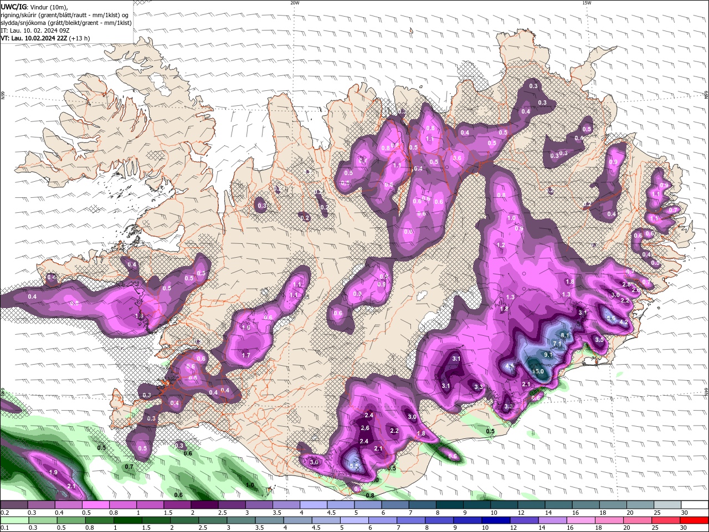Image resolution: width=709 pixels, height=532 pixels.
Task: Select the 2.6 value in the south
Action: [364, 428]
